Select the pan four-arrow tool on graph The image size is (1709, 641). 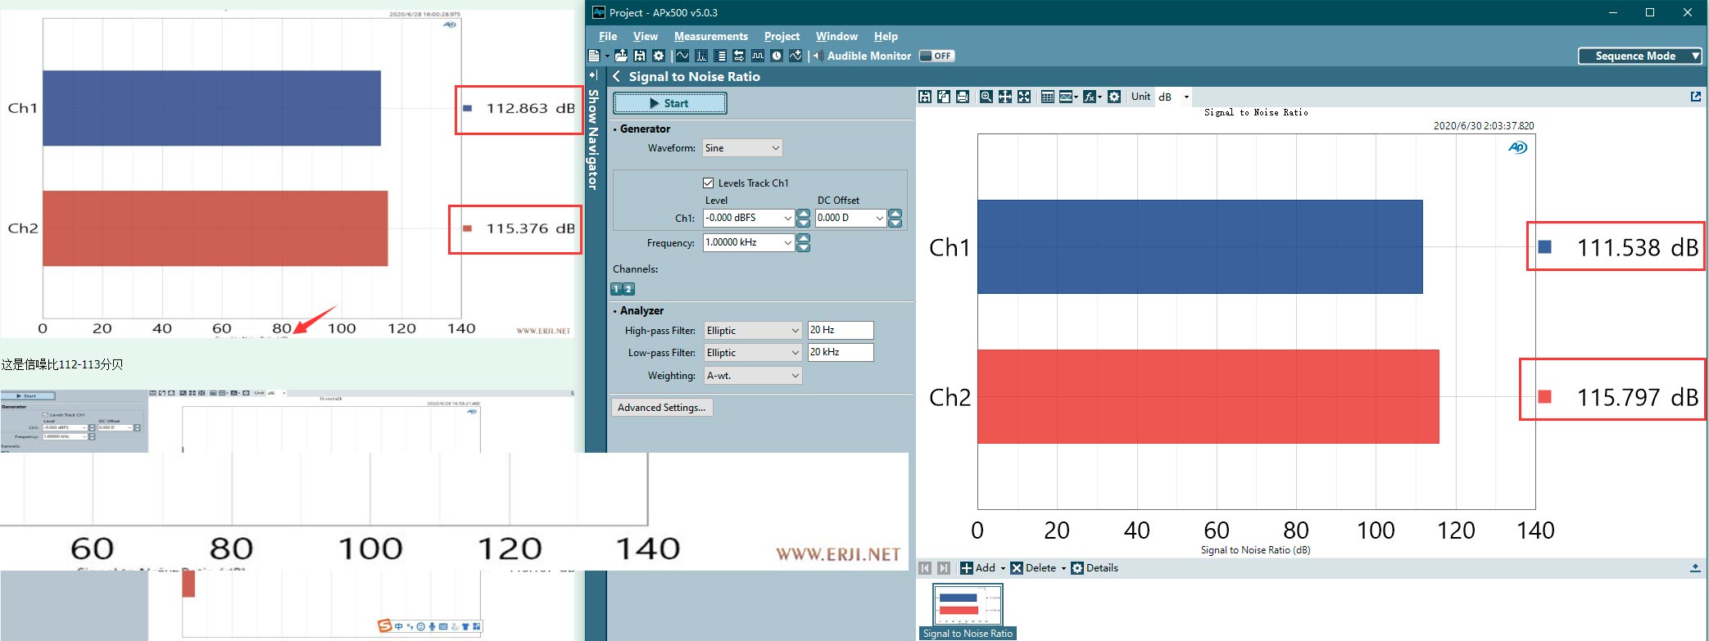coord(1005,97)
